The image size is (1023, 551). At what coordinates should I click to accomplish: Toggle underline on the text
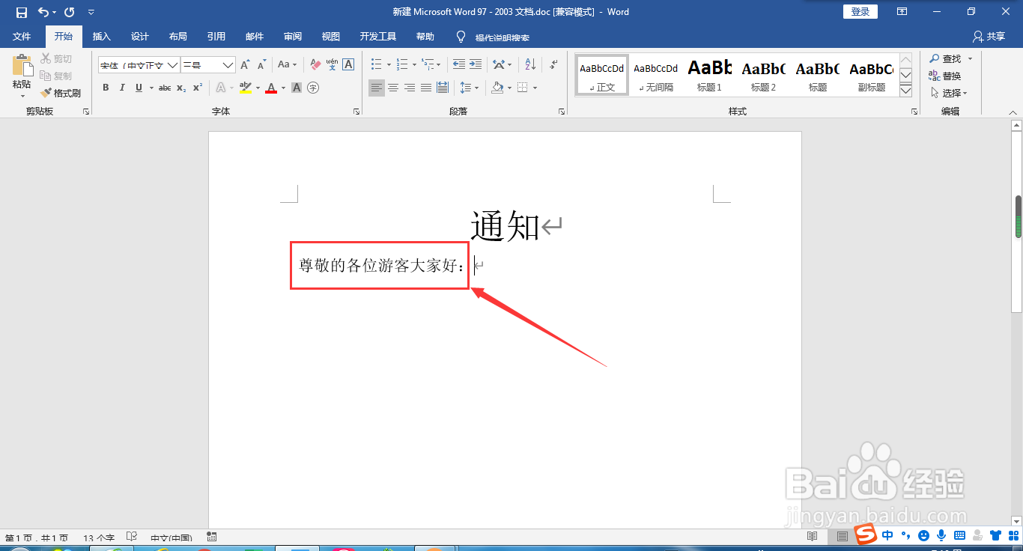(138, 88)
